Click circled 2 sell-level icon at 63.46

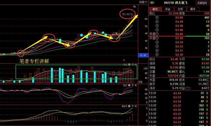tap(157, 30)
